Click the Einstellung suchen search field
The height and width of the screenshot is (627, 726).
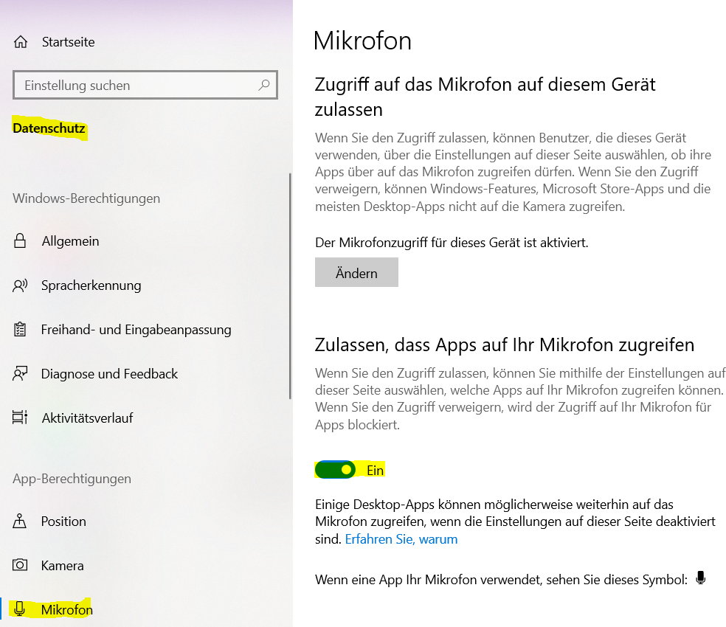tap(145, 85)
